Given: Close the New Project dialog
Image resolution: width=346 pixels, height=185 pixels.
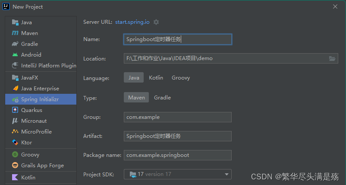Looking at the screenshot, I should tap(335, 6).
